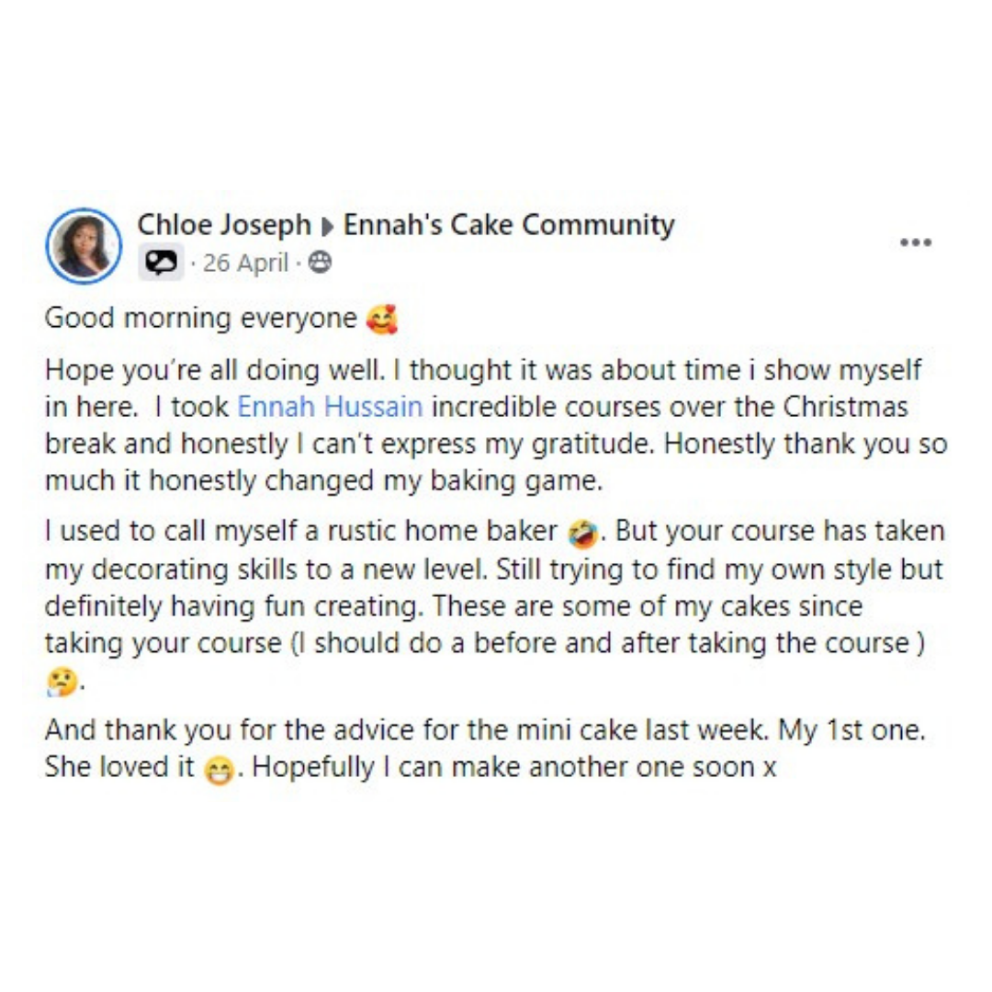
Task: Click the paragraph starting Hope you're all
Action: (496, 425)
